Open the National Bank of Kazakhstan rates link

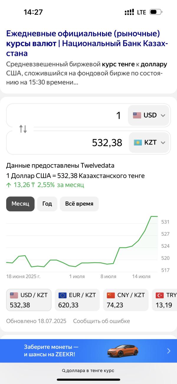(x=87, y=44)
